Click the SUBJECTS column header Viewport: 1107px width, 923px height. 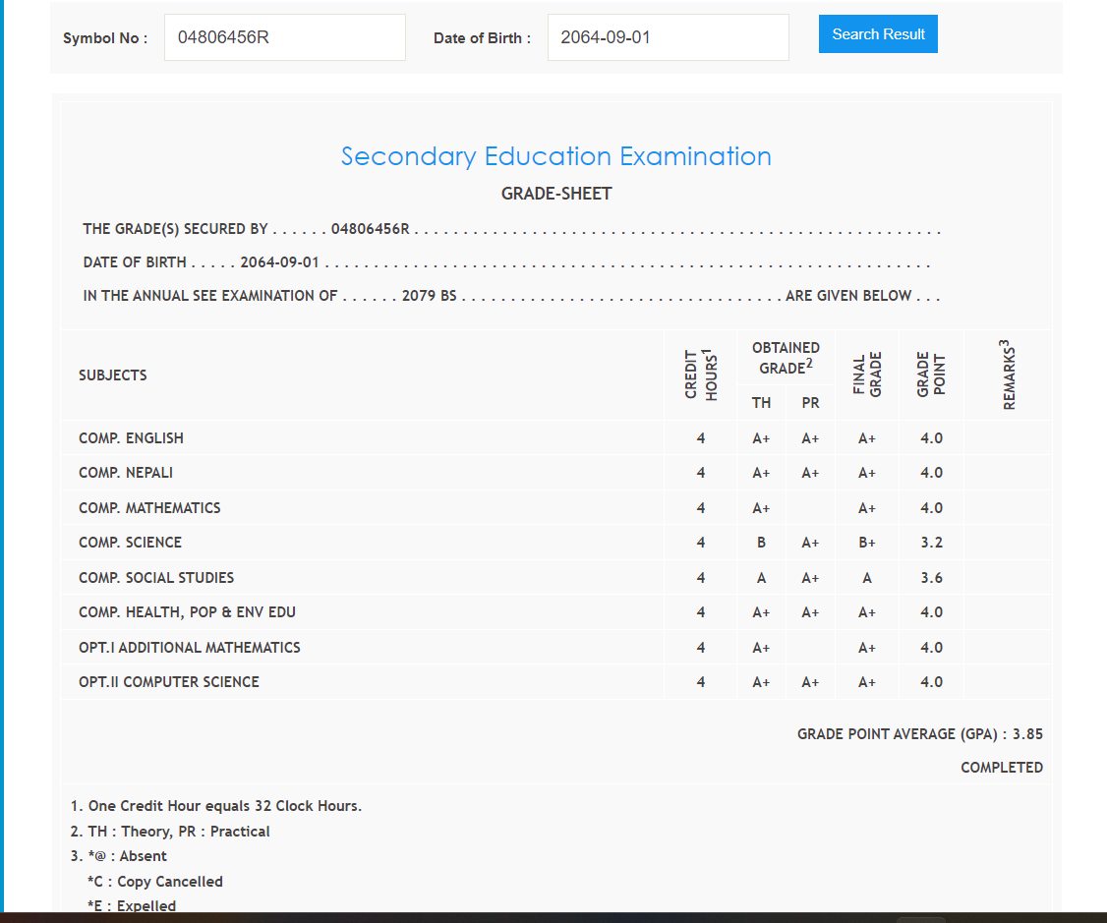coord(113,375)
